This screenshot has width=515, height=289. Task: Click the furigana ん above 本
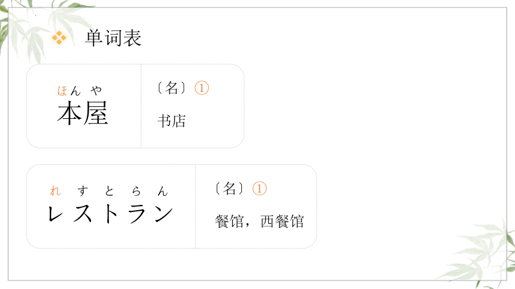click(75, 90)
